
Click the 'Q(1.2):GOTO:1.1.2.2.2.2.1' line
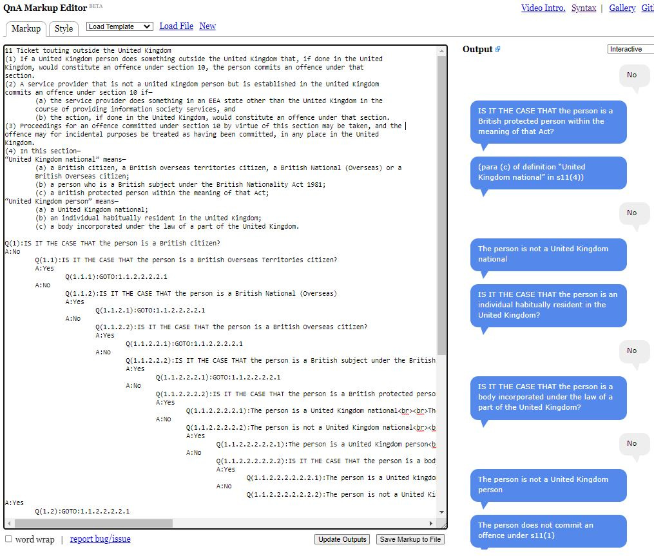point(82,512)
